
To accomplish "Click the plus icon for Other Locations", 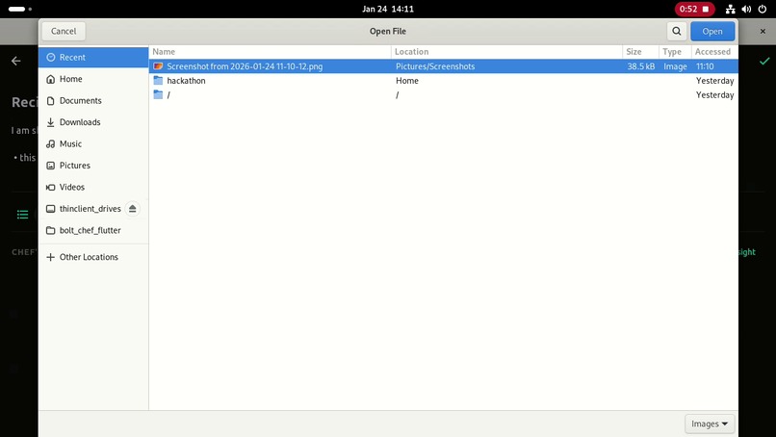I will point(50,257).
